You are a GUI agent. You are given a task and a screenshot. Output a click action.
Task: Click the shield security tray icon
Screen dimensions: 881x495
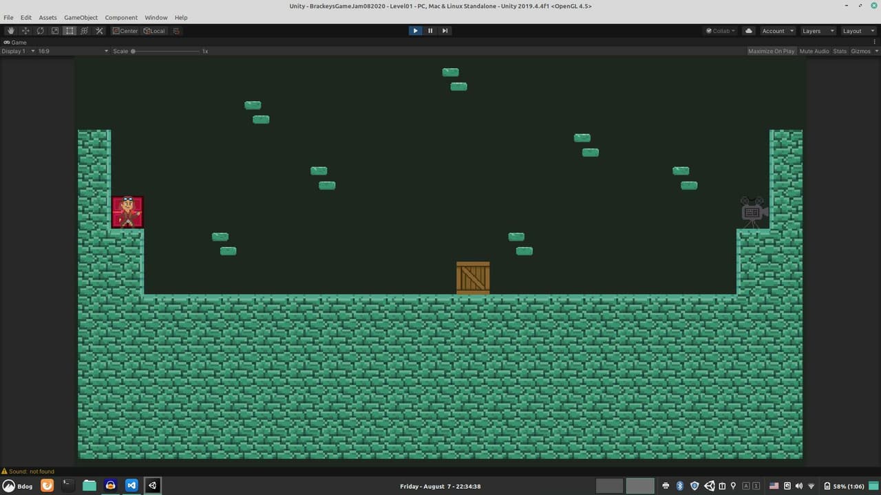(694, 486)
